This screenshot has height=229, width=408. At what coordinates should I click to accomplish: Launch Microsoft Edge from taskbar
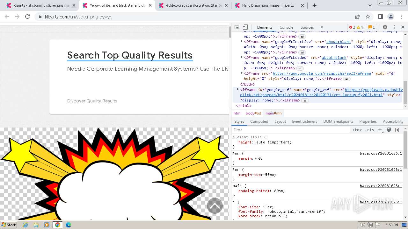tap(68, 225)
